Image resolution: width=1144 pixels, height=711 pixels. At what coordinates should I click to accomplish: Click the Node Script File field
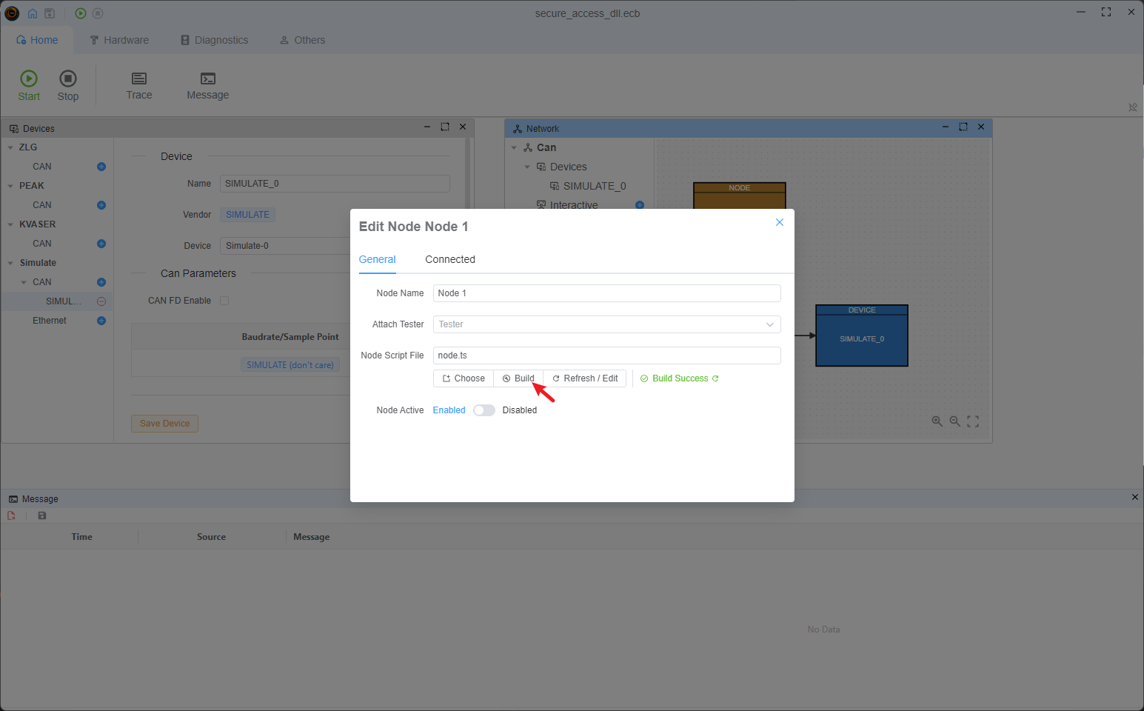[607, 355]
